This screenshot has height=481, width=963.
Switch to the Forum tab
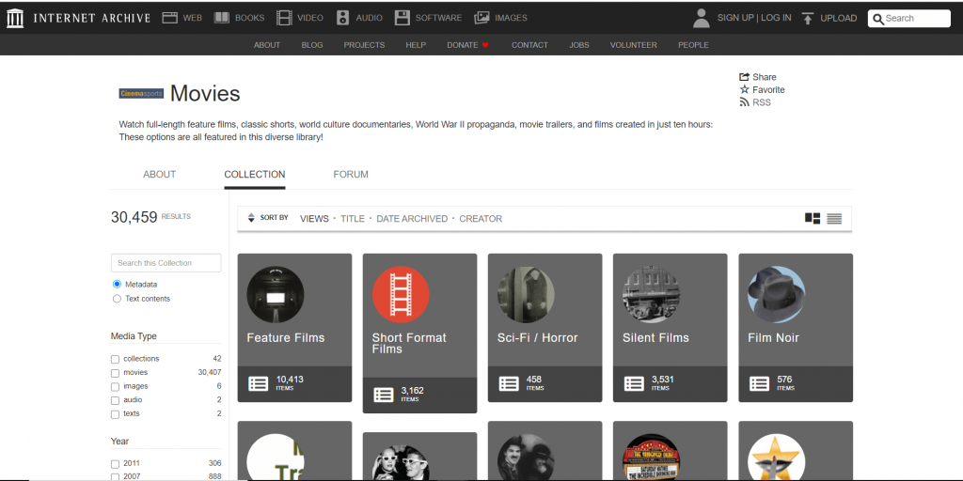[x=351, y=174]
